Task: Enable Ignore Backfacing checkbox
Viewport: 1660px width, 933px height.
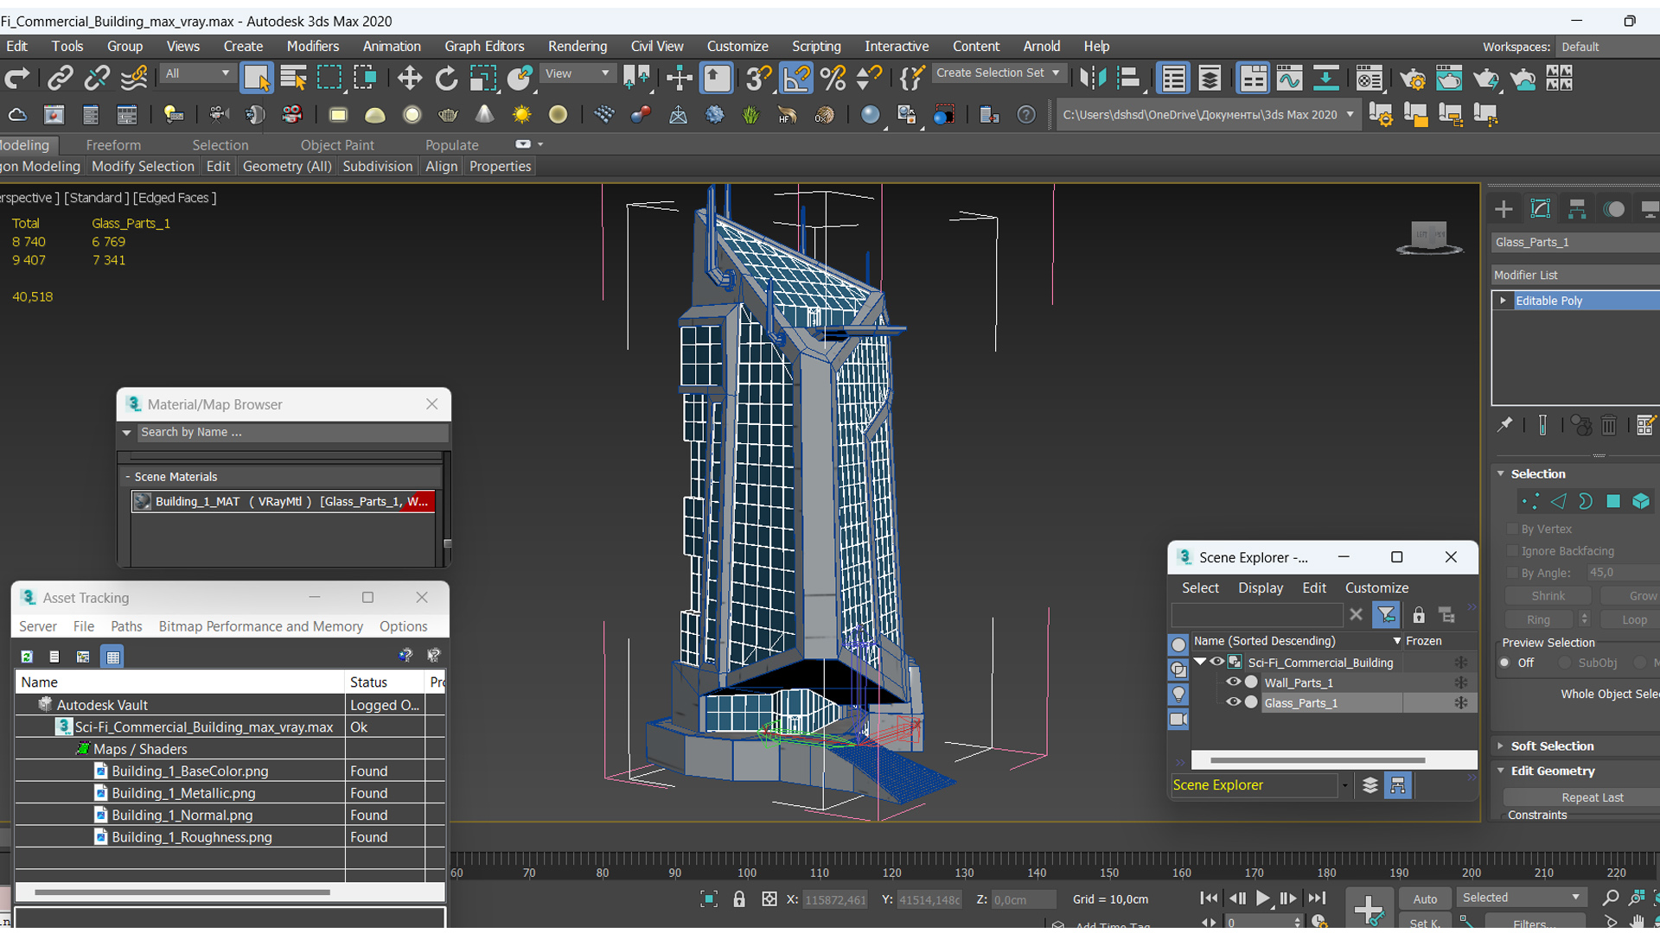Action: click(x=1512, y=551)
